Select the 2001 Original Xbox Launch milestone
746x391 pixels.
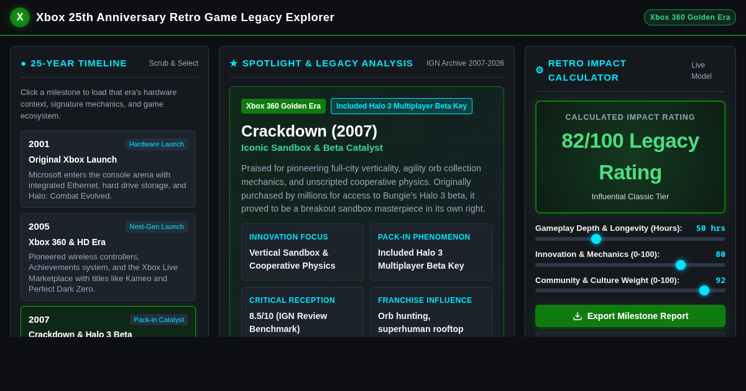point(108,169)
